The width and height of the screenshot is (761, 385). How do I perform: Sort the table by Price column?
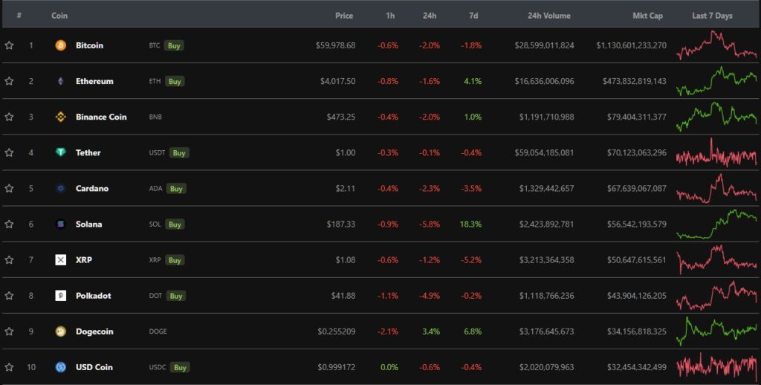(344, 16)
